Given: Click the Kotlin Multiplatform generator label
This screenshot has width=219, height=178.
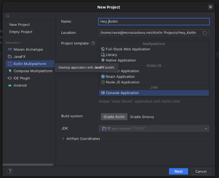Looking at the screenshot, I should click(30, 64).
